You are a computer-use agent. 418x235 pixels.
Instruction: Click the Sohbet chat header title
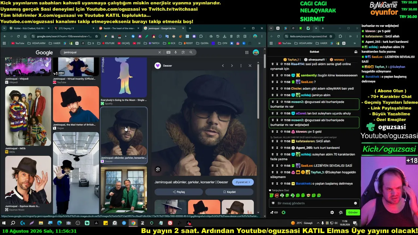tap(314, 52)
